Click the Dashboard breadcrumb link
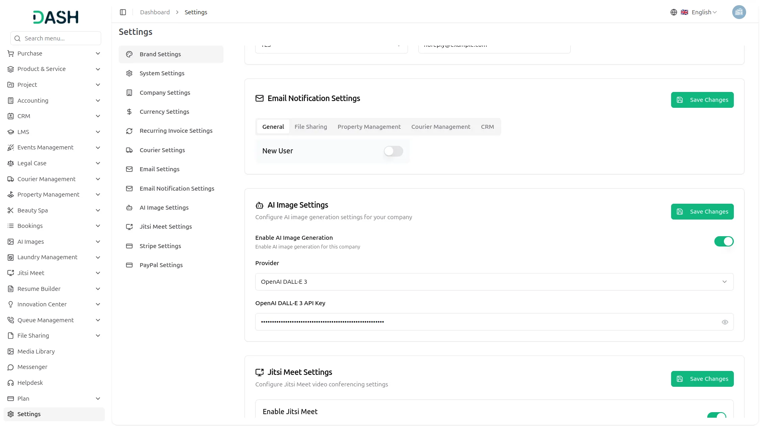This screenshot has width=762, height=428. point(155,12)
